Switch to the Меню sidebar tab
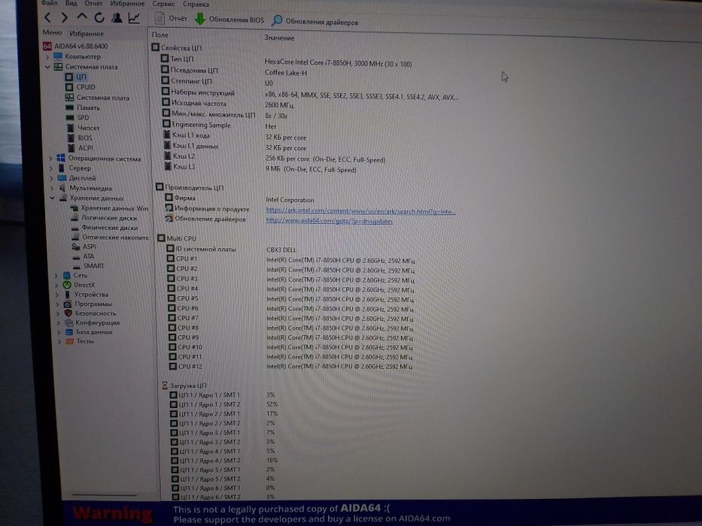 [52, 32]
